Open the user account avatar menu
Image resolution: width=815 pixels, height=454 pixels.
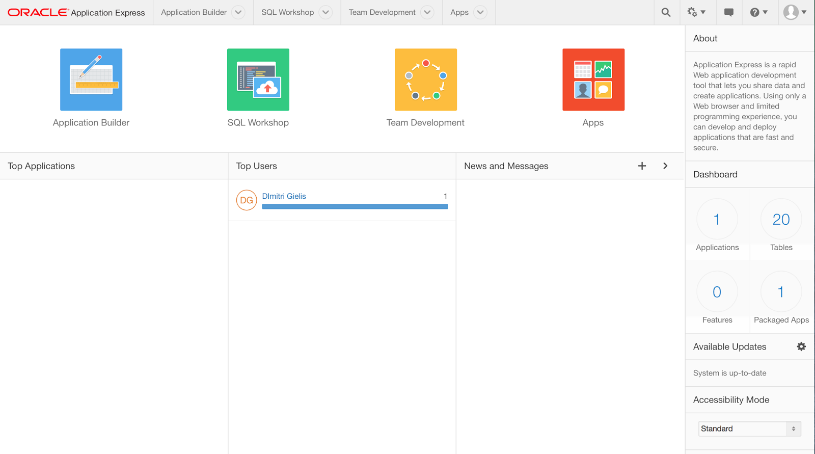[x=794, y=12]
